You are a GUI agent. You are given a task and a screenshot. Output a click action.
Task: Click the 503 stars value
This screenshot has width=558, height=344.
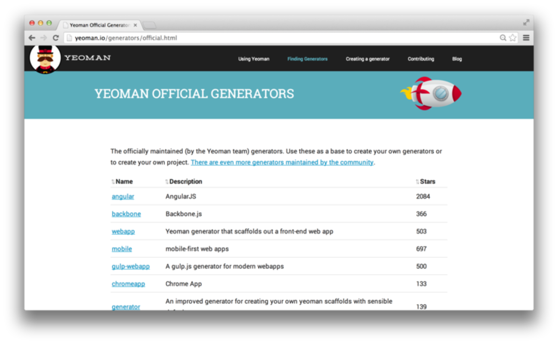click(422, 232)
